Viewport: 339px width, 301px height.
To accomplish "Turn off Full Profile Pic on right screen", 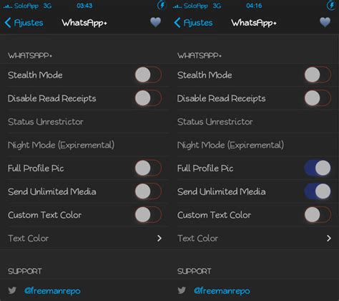I will tap(318, 168).
